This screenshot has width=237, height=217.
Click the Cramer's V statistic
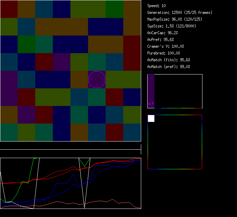(166, 46)
